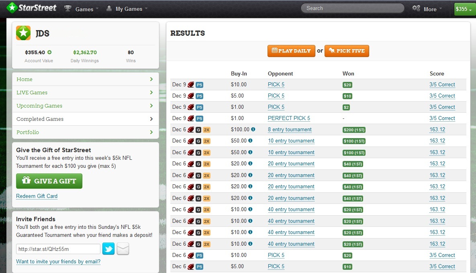The image size is (476, 273).
Task: Click the StarStreet logo star icon
Action: pos(12,8)
